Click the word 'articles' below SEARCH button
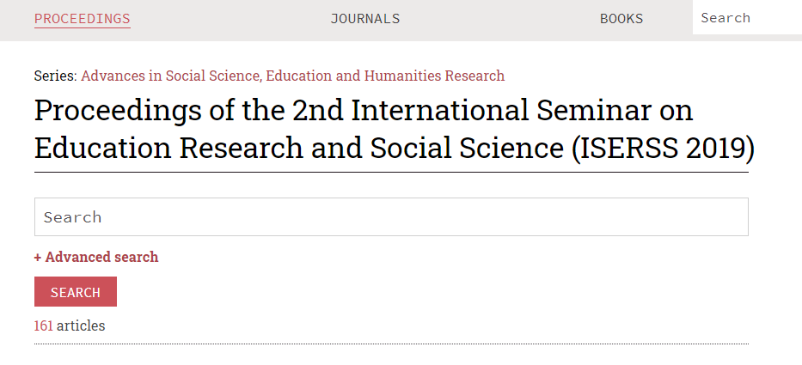The image size is (802, 365). (81, 325)
